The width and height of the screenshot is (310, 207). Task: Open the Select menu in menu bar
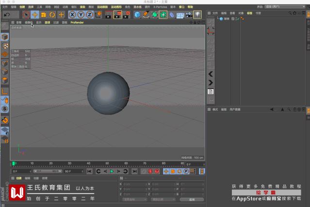pos(31,7)
